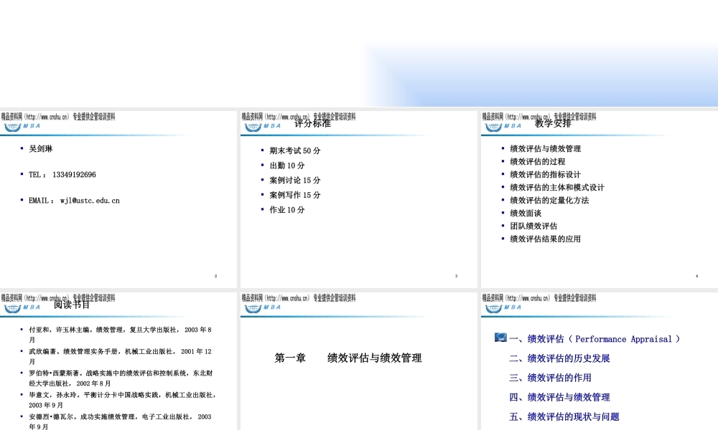Select the 作业 10 分 bullet
The image size is (718, 430).
tap(287, 210)
